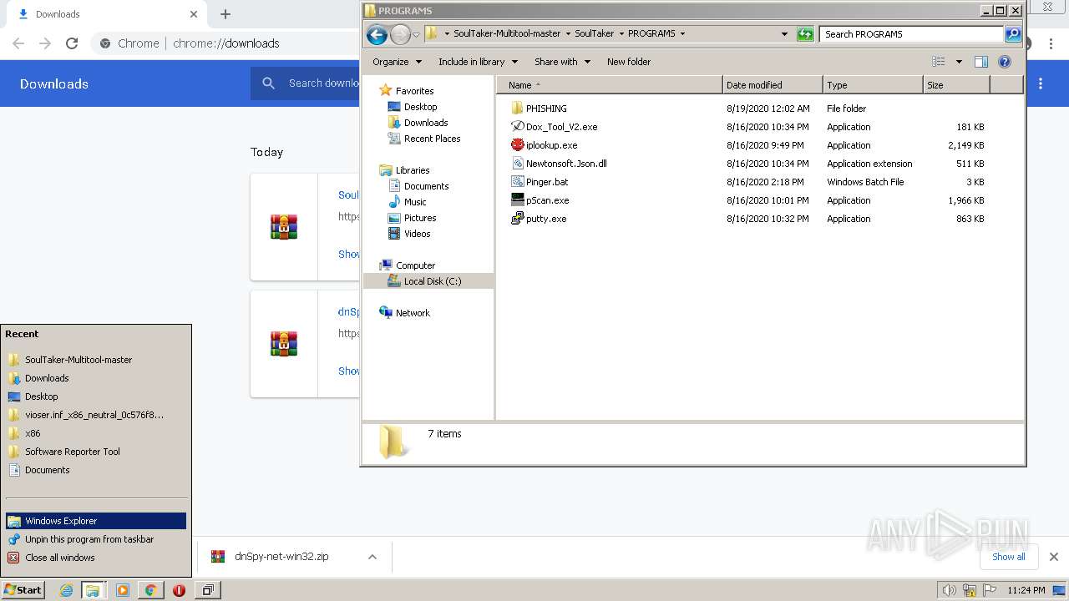Click volume speaker tray icon
This screenshot has width=1069, height=601.
(x=949, y=590)
